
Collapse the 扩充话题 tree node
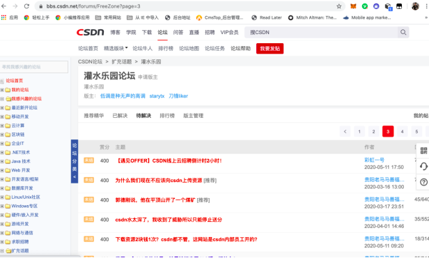tap(2, 251)
